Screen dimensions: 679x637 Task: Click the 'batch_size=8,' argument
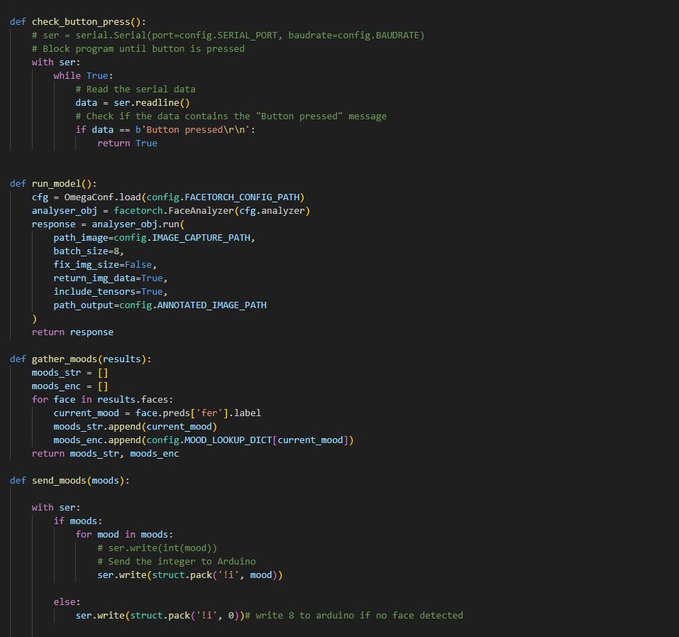tap(89, 251)
